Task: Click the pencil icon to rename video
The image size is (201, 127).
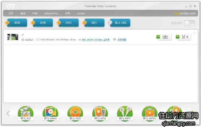Action: 23,35
